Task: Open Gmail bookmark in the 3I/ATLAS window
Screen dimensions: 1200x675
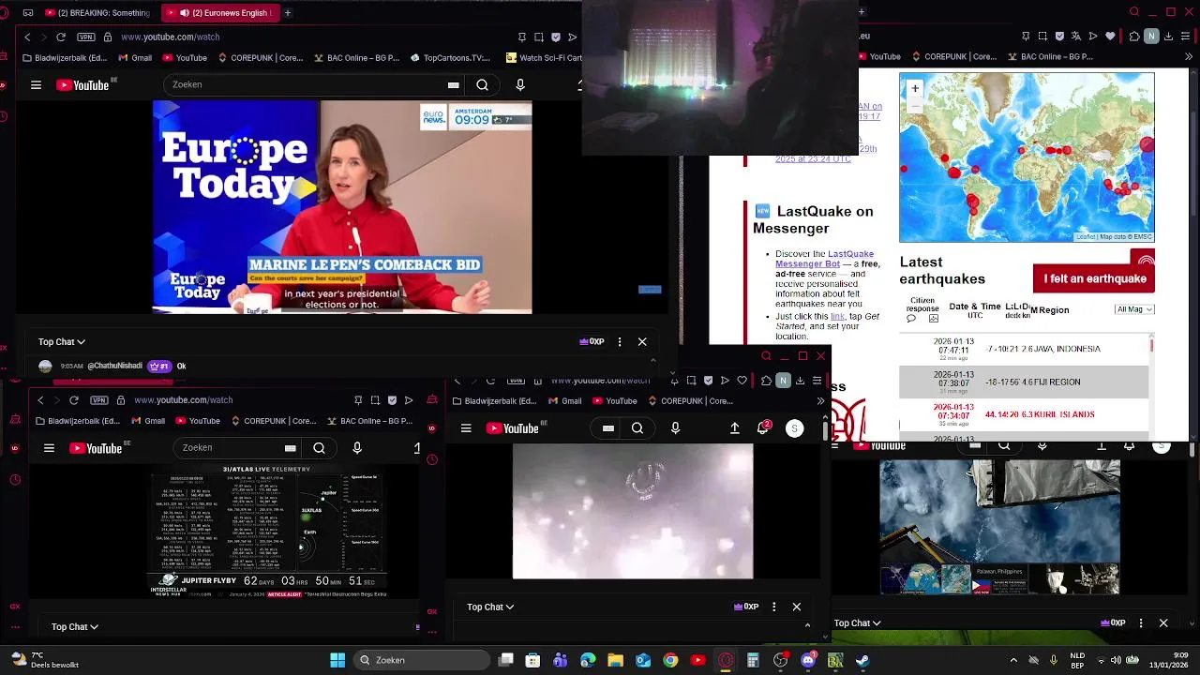Action: tap(148, 421)
